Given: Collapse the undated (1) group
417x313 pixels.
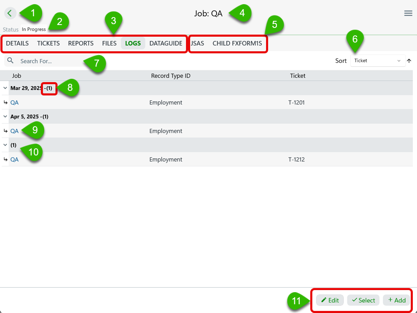Looking at the screenshot, I should pyautogui.click(x=5, y=145).
